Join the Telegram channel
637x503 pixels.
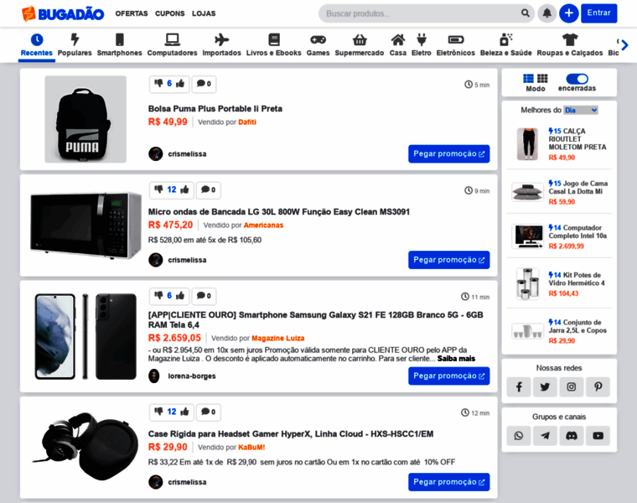pyautogui.click(x=545, y=436)
